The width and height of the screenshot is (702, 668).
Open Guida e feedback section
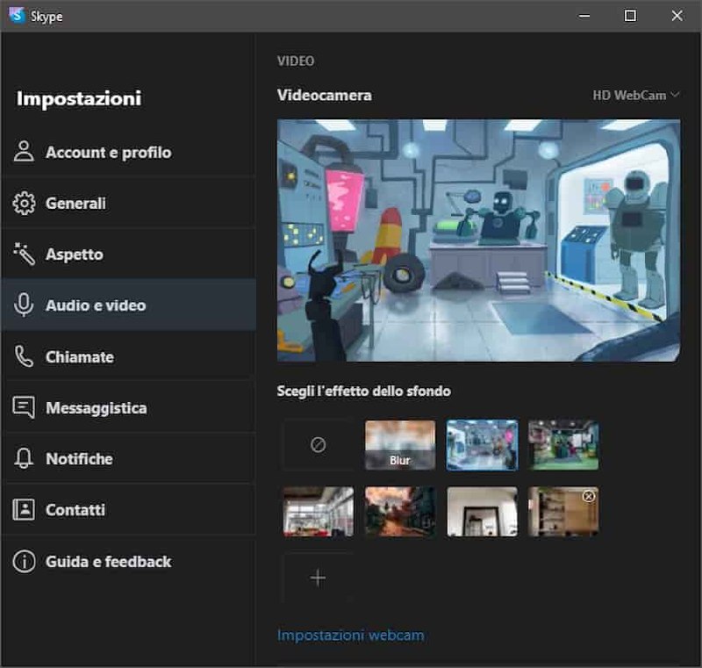(x=128, y=561)
